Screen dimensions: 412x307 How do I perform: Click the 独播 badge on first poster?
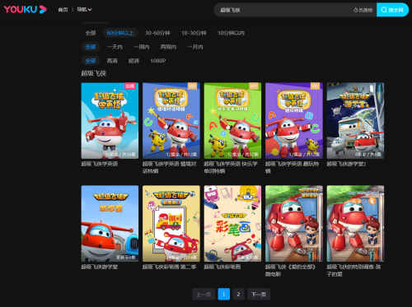[x=130, y=86]
